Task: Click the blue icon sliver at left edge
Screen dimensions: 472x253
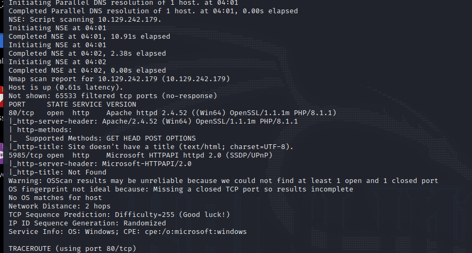Action: point(2,40)
